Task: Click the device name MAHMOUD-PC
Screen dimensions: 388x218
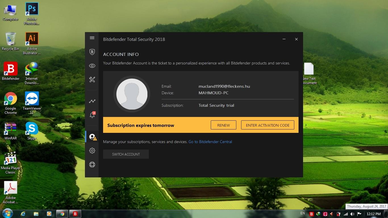Action: tap(213, 93)
